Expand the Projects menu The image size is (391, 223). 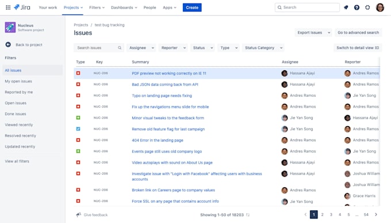pyautogui.click(x=73, y=7)
